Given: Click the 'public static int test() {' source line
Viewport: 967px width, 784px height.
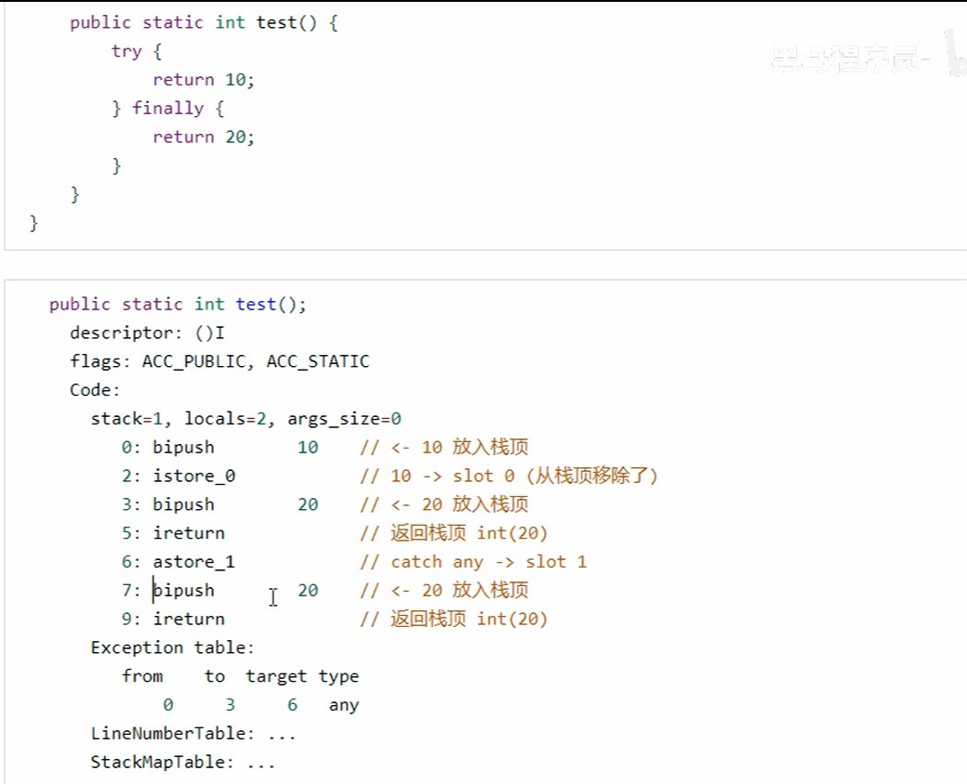Looking at the screenshot, I should [204, 23].
